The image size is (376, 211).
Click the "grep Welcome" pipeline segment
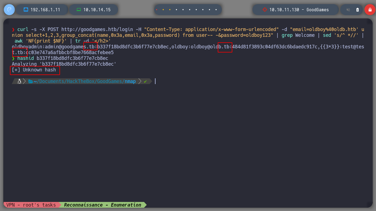coord(298,35)
